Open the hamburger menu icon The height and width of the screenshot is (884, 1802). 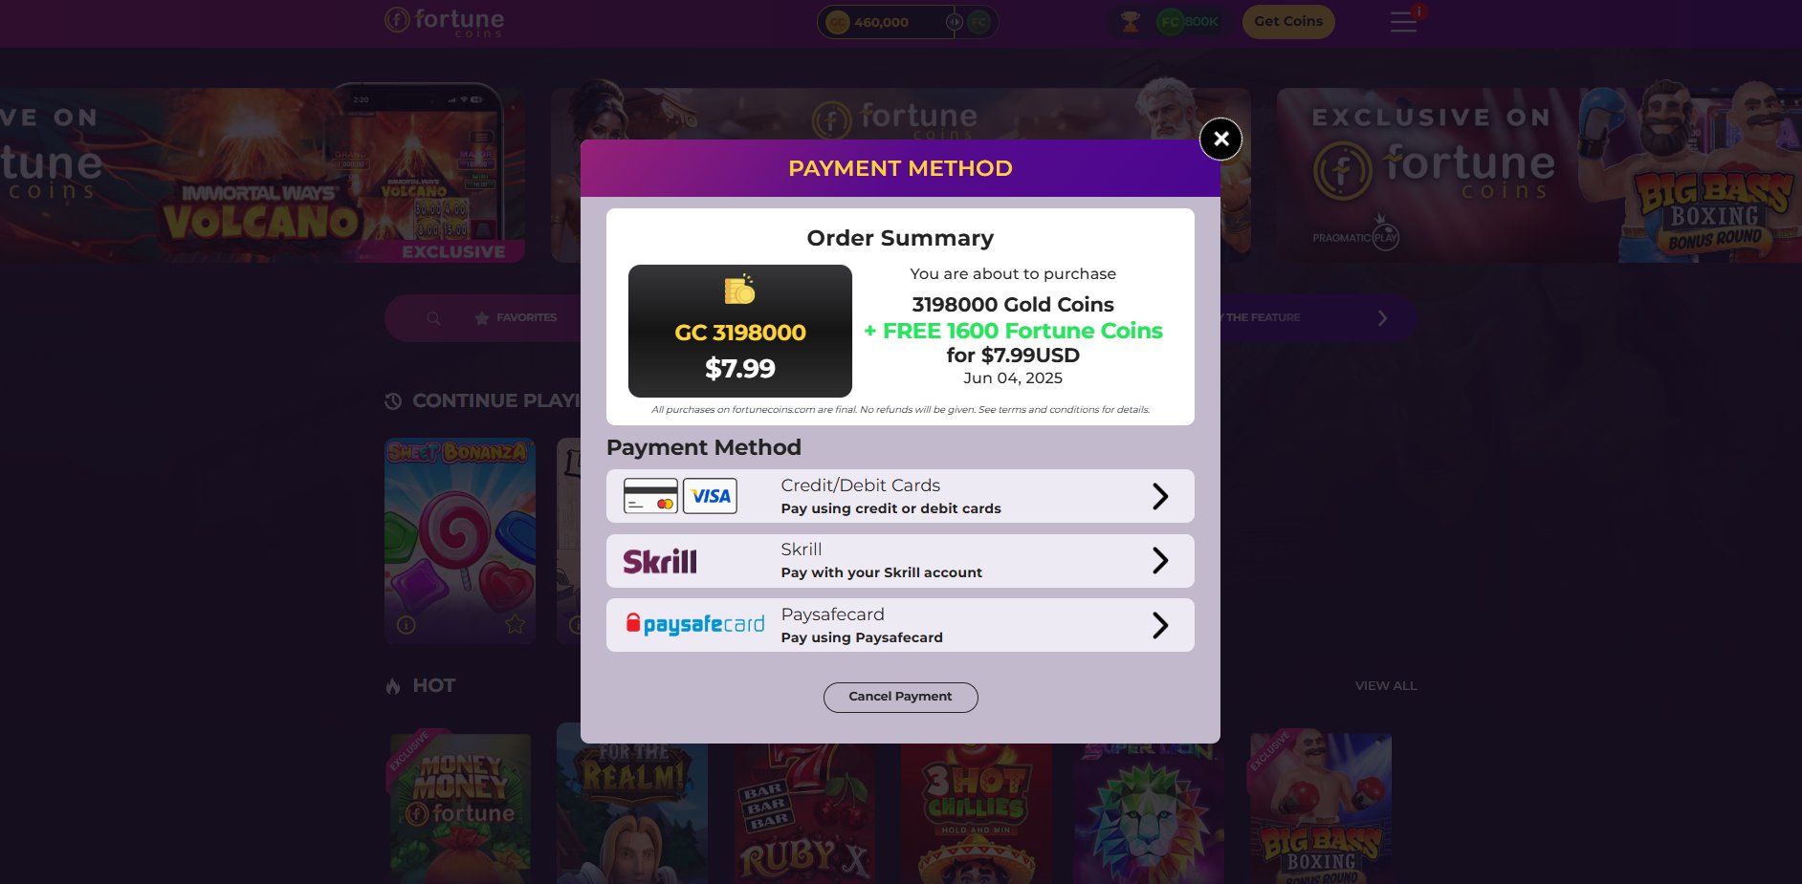1403,21
